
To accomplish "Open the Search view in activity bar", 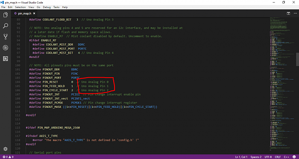I will (x=5, y=26).
